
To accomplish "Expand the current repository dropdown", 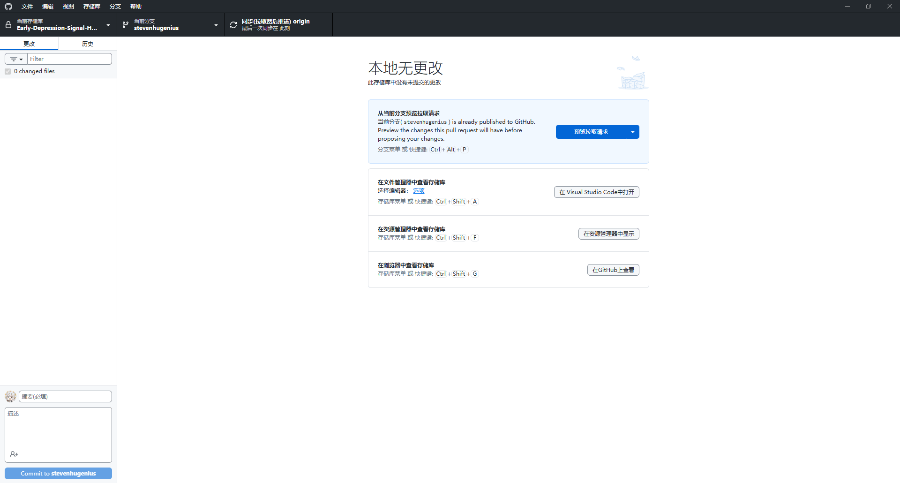I will (108, 25).
